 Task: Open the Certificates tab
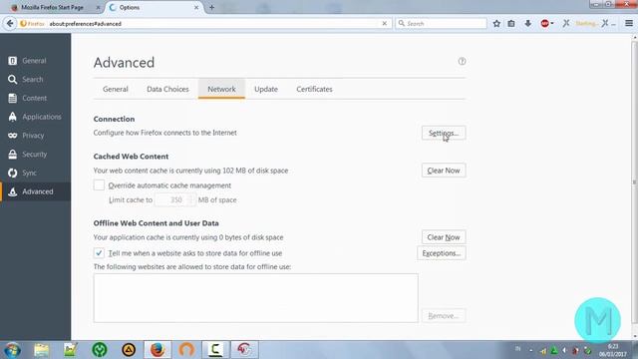314,89
